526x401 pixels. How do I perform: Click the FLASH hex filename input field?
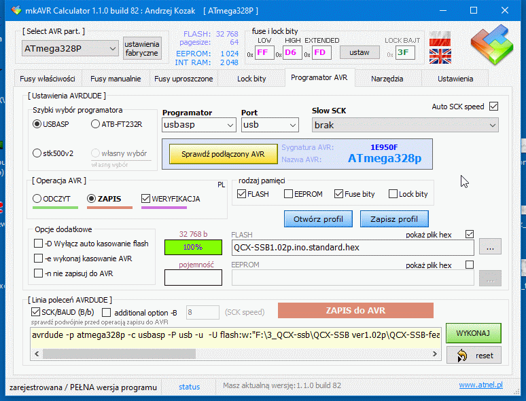coord(352,247)
